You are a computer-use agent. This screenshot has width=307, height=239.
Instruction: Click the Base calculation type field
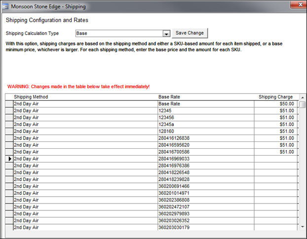(x=118, y=34)
